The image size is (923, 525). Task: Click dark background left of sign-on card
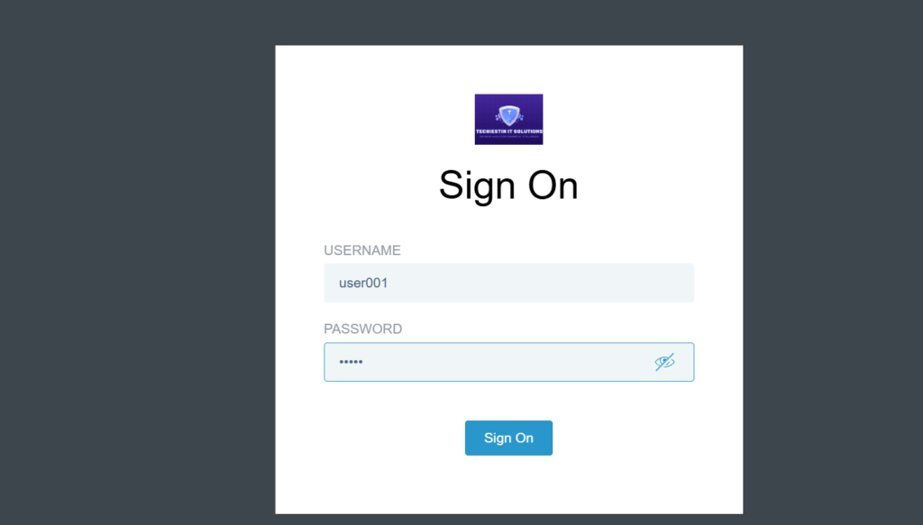(137, 262)
